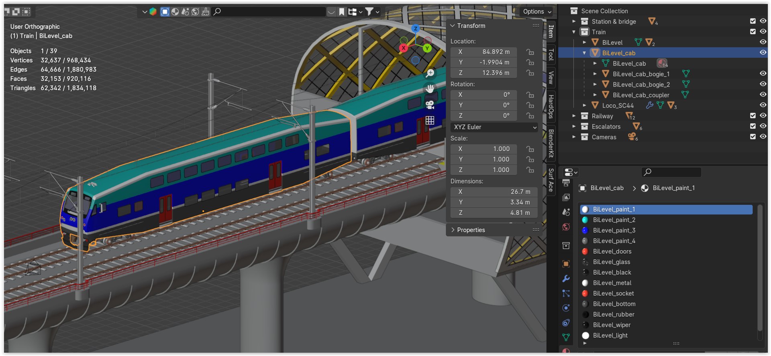Open the Modifiers wrench properties tab

[x=566, y=279]
